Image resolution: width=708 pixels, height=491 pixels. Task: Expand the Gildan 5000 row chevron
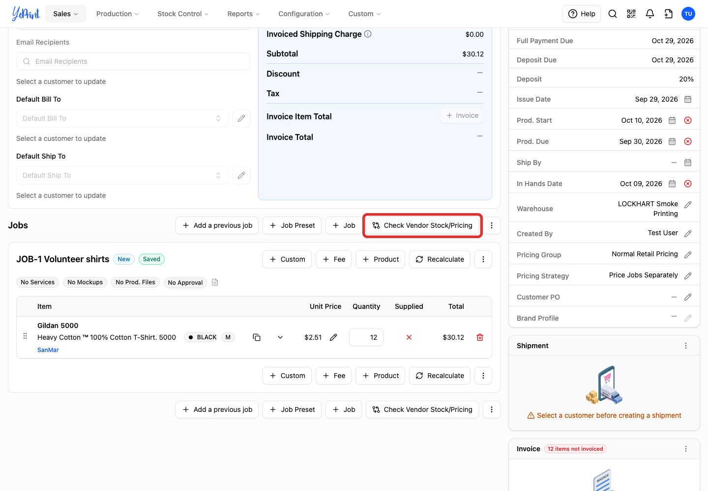pos(280,337)
